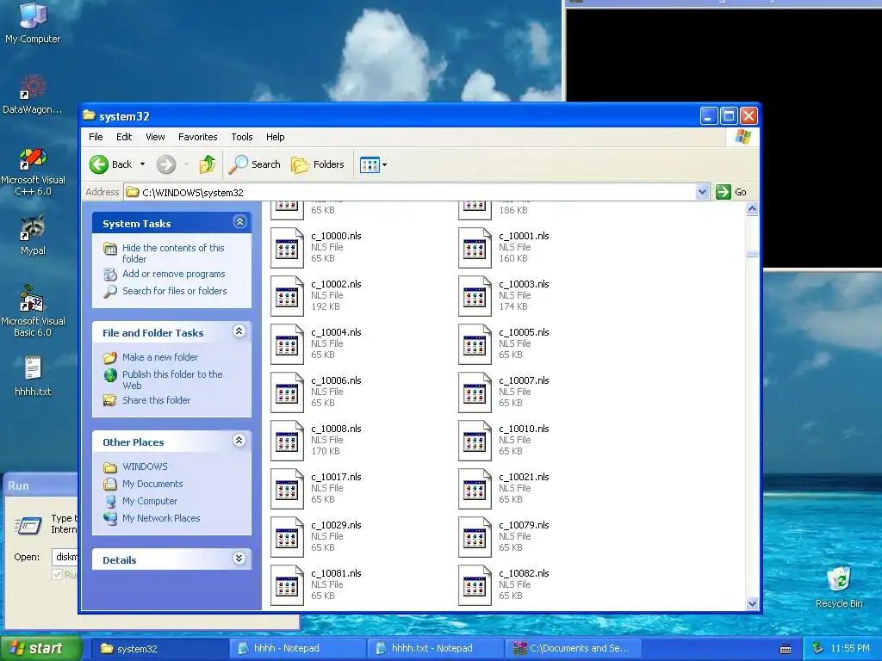Image resolution: width=882 pixels, height=661 pixels.
Task: Select the c_10002.nls file icon
Action: (287, 296)
